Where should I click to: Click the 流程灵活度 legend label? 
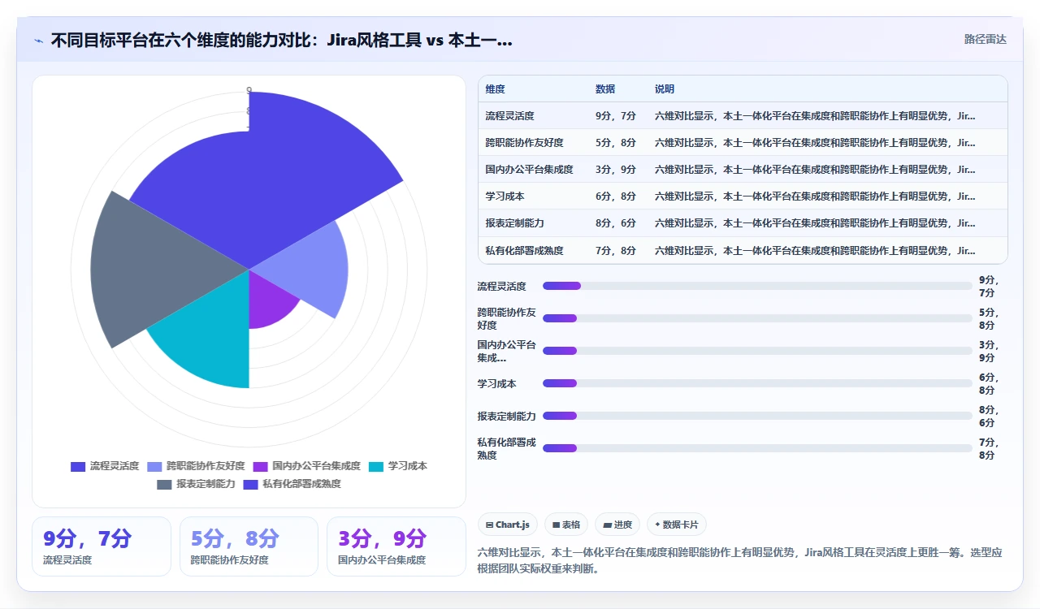tap(115, 466)
